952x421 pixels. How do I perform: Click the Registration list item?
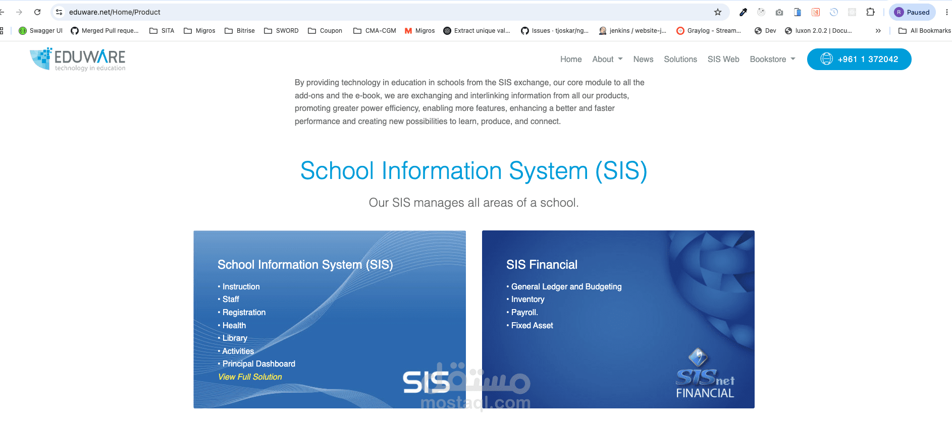(241, 312)
